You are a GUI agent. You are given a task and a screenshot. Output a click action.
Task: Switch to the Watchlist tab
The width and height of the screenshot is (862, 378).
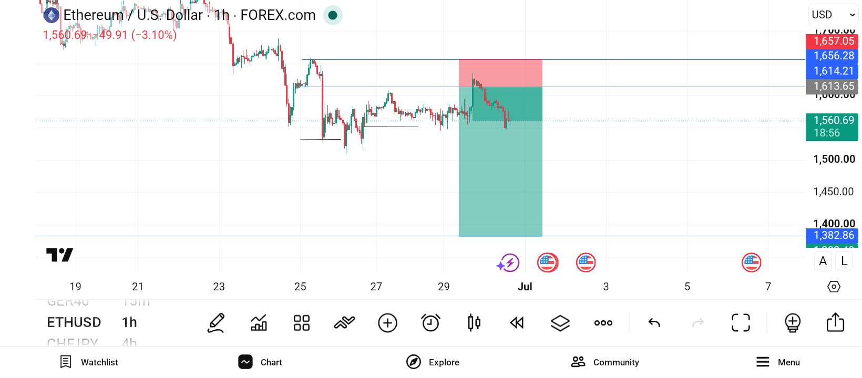(89, 362)
